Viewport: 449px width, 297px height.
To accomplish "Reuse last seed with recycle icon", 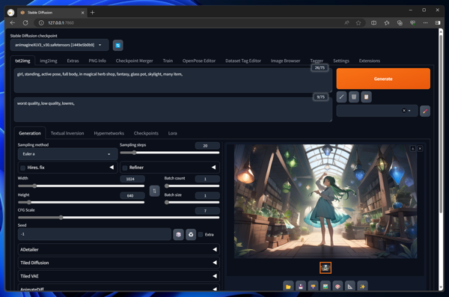I will pos(191,235).
